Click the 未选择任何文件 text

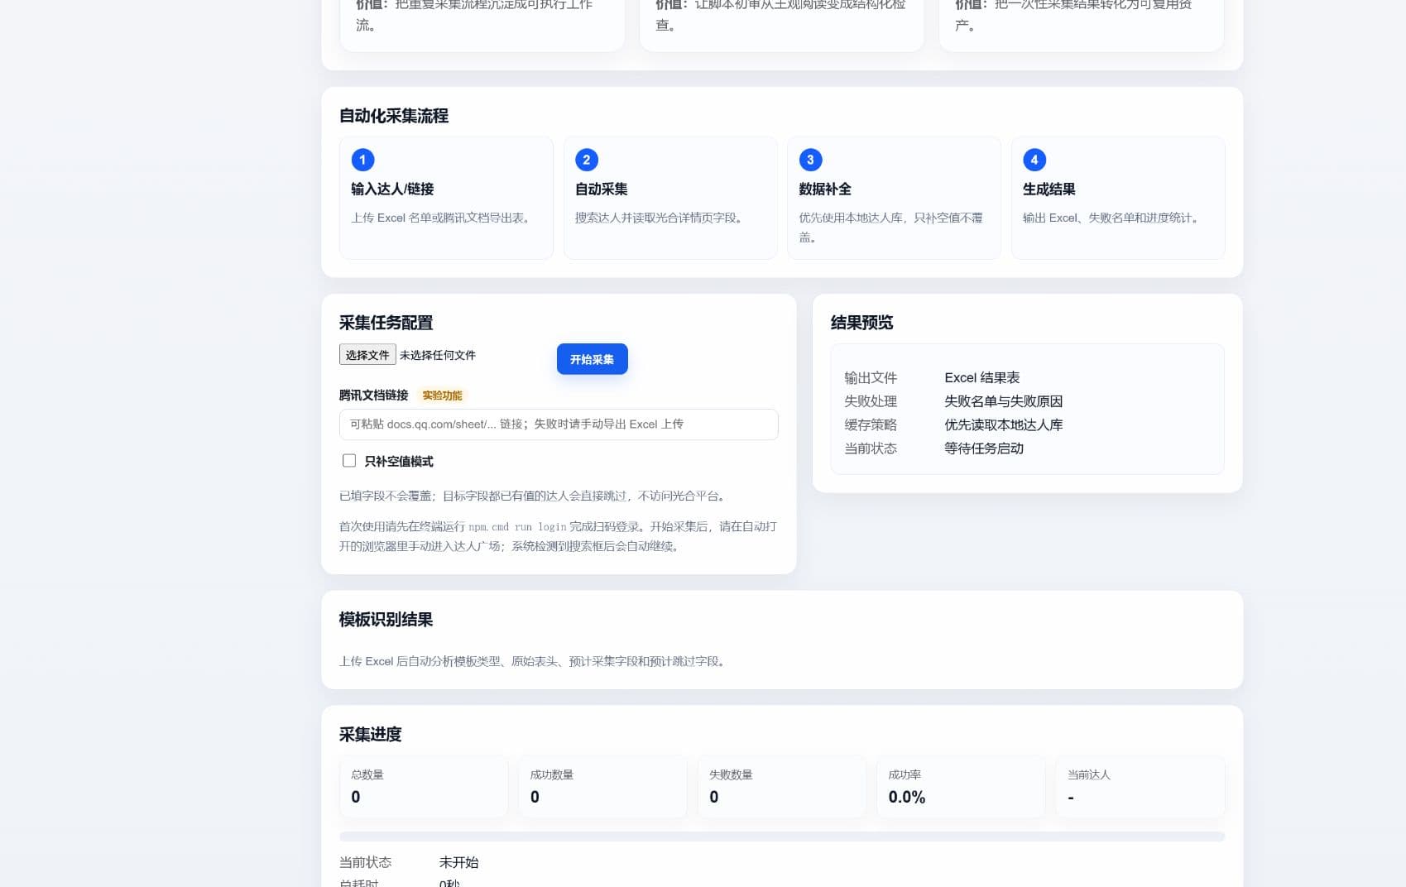coord(438,355)
